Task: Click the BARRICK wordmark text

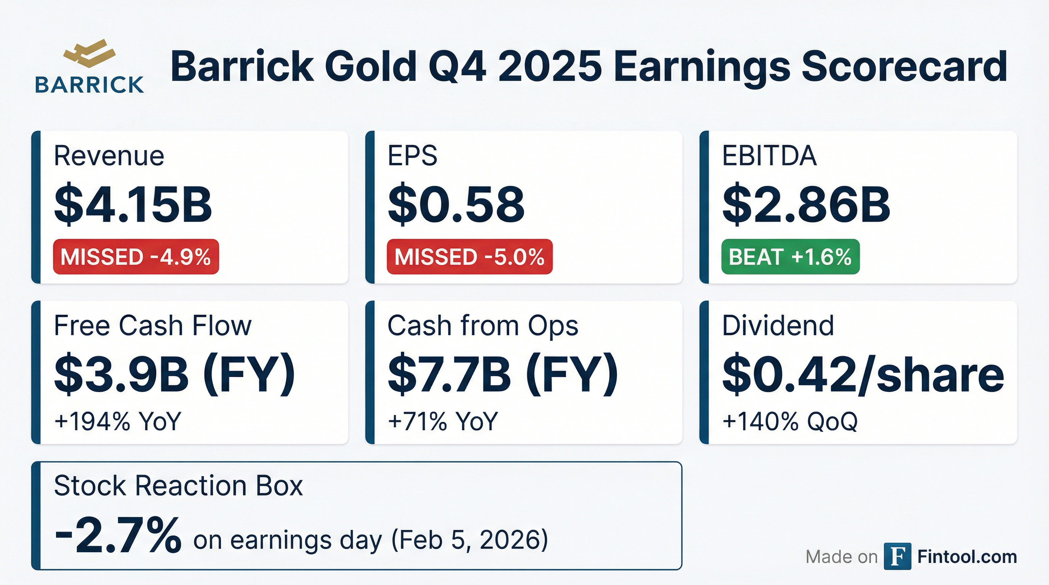Action: pos(90,85)
